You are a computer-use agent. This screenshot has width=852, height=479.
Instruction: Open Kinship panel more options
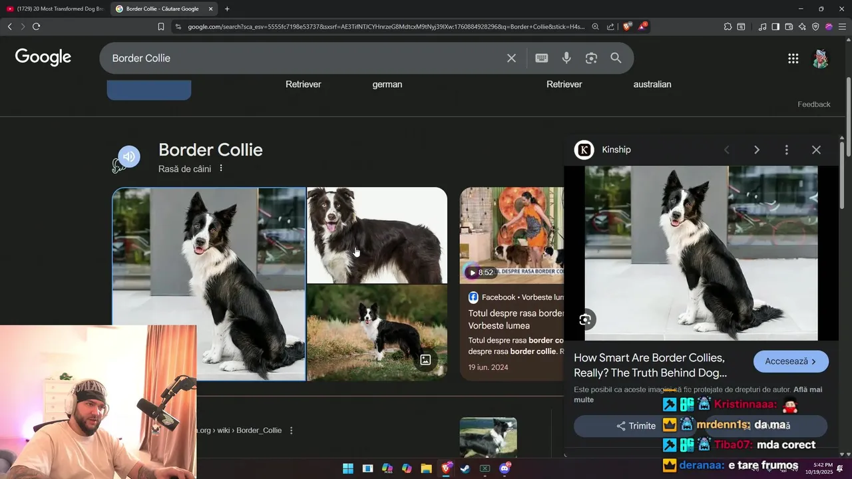[786, 150]
